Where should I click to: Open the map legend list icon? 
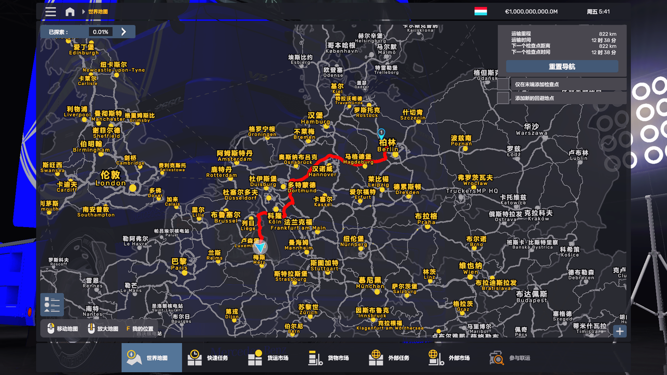52,305
